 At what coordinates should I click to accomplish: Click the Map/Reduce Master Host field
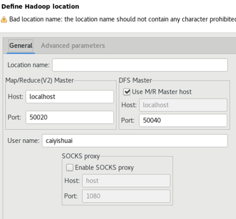(70, 97)
